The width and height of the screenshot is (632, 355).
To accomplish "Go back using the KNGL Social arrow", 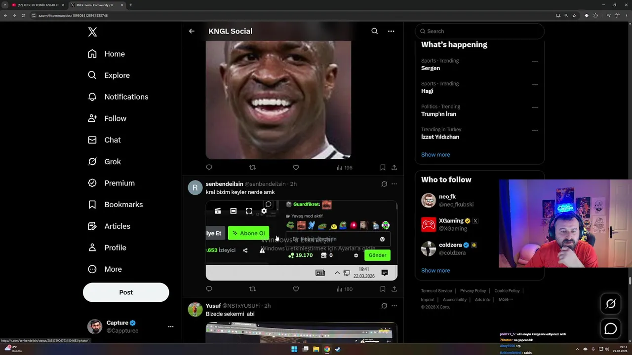I will click(x=192, y=31).
